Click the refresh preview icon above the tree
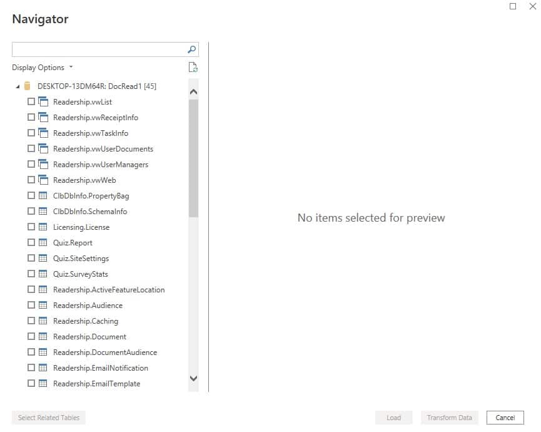The image size is (541, 432). click(x=193, y=66)
